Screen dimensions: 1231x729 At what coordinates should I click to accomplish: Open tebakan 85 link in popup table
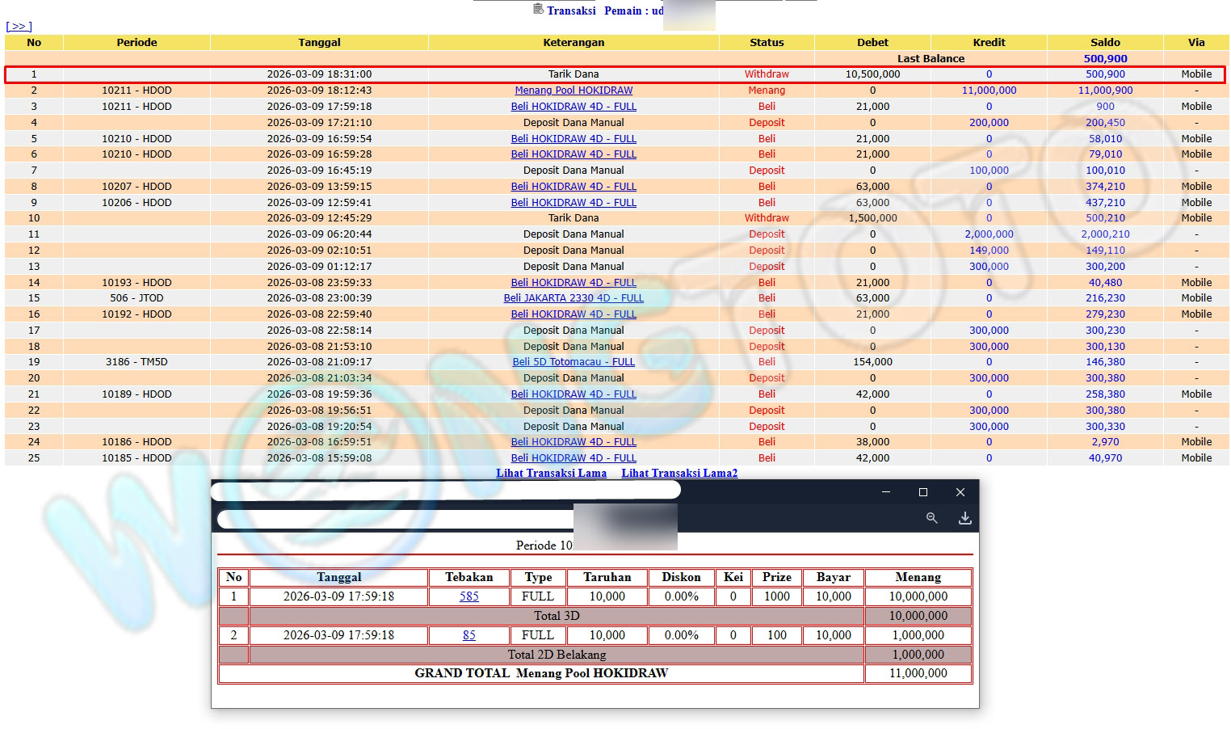point(468,635)
